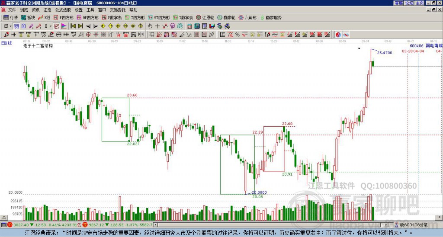Image resolution: width=443 pixels, height=237 pixels.
Task: Launch the 江恩轮 Gann wheel
Action: pyautogui.click(x=205, y=17)
